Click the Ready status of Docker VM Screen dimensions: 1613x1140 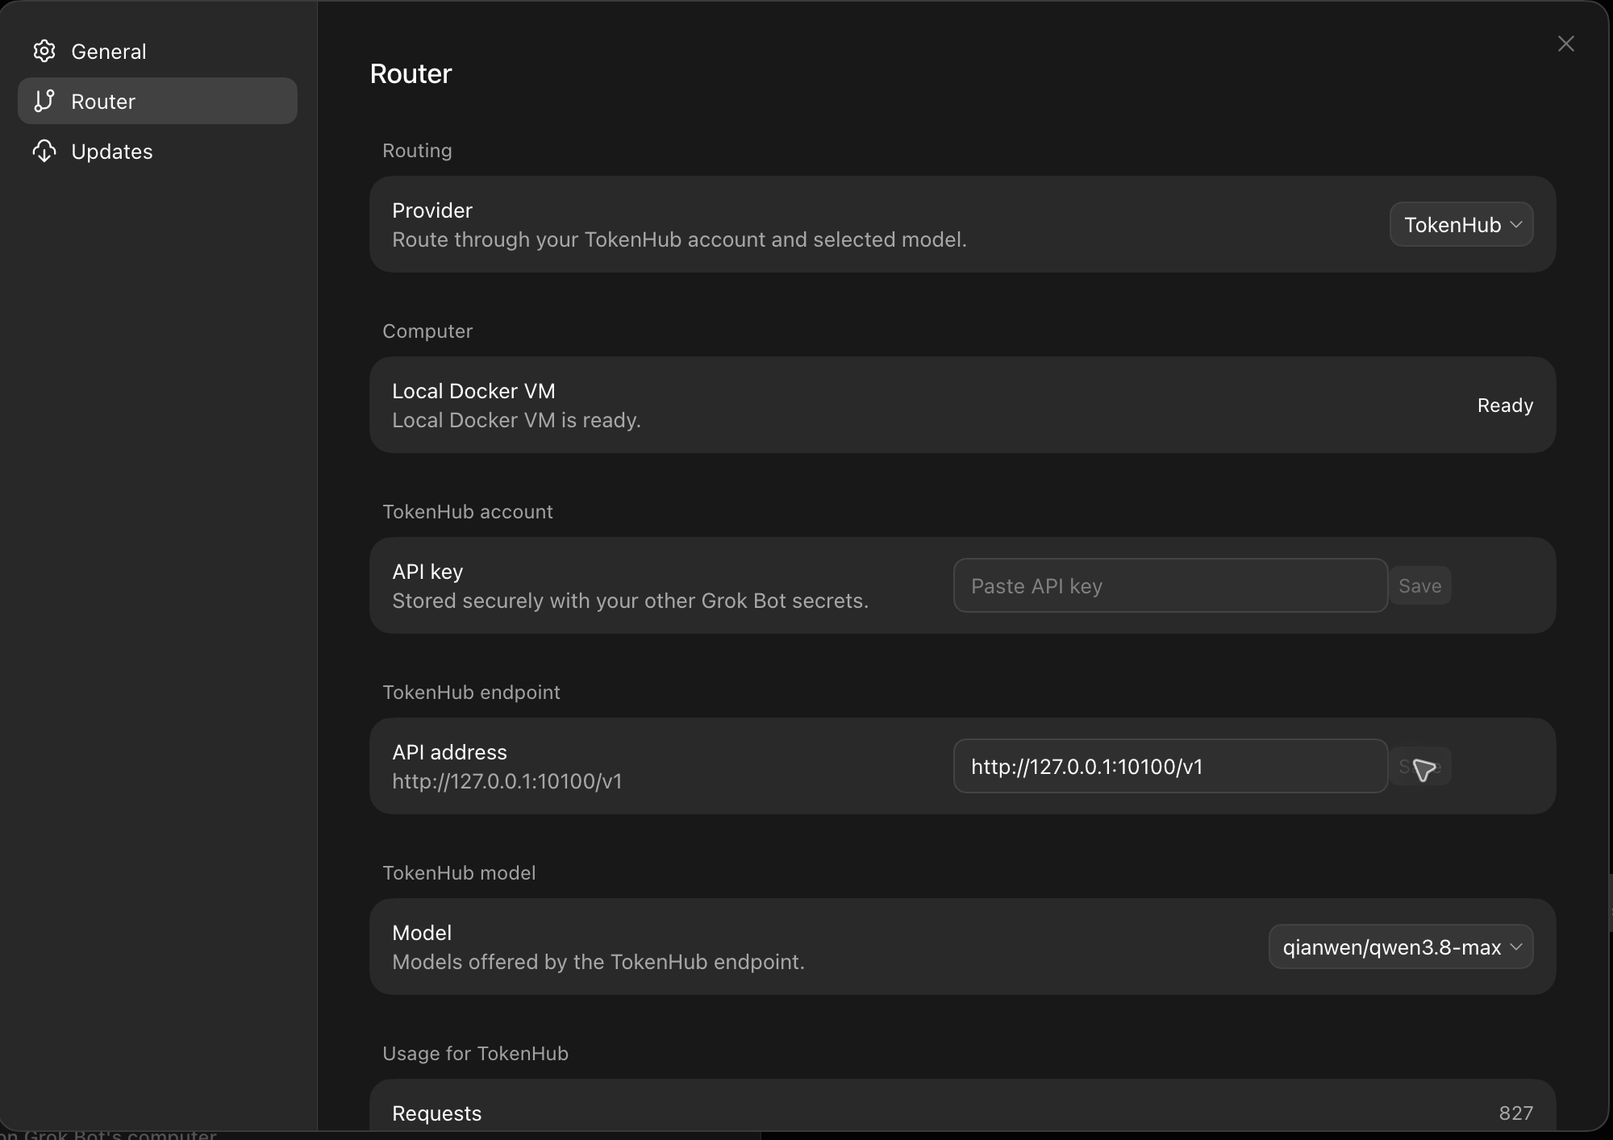(x=1505, y=406)
